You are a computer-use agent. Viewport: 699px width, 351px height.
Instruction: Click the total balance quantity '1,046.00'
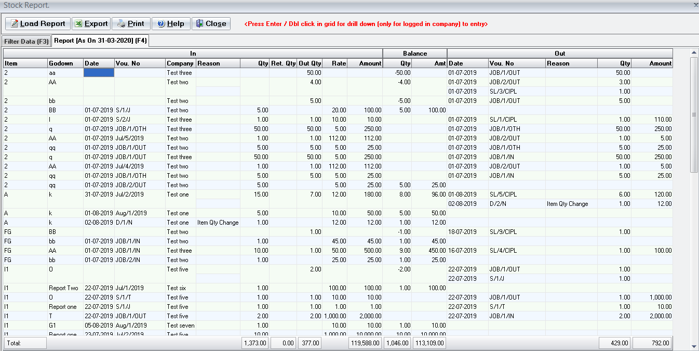397,343
